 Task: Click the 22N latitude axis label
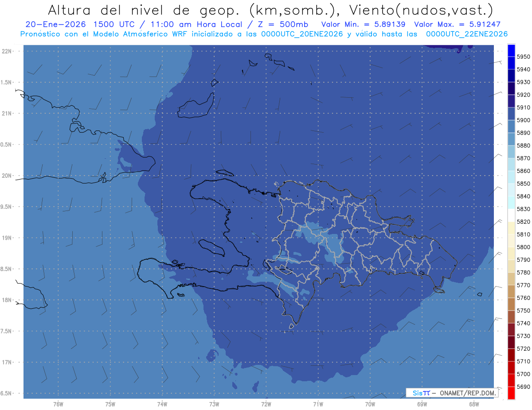6,51
